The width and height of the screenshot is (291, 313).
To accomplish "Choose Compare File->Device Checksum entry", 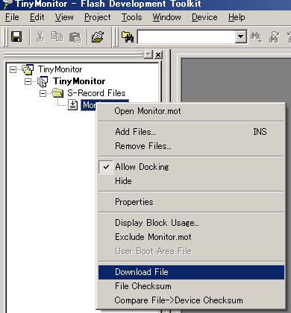I will (191, 300).
